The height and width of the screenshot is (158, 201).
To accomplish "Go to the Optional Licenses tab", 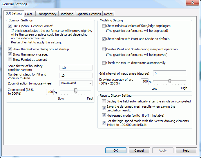I will 89,14.
